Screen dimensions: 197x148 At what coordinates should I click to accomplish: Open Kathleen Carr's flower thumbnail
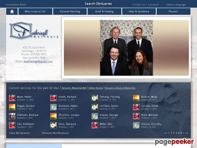coord(12,125)
